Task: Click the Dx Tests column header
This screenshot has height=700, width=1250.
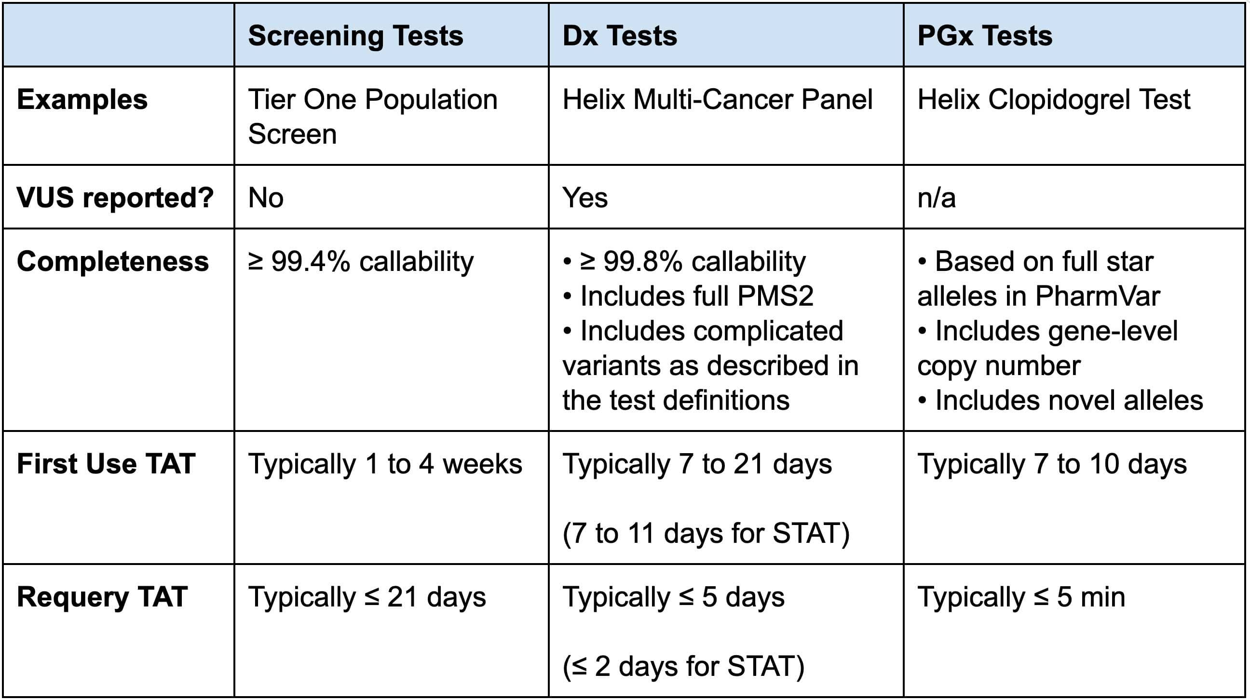Action: point(619,36)
